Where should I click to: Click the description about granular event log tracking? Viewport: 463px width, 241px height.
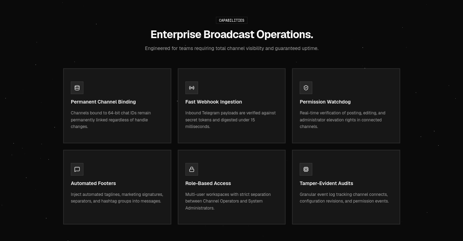pos(344,198)
